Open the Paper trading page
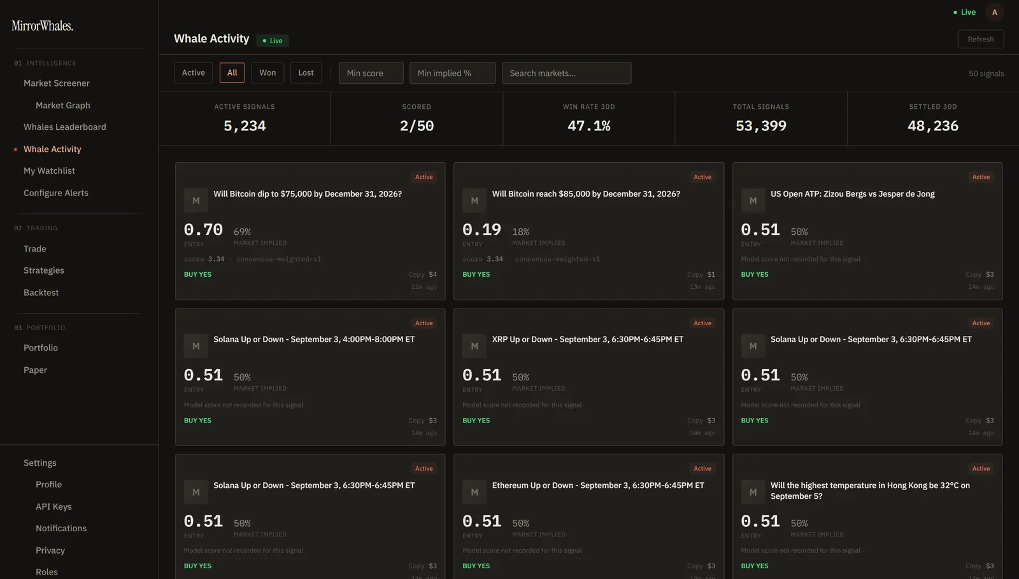This screenshot has width=1019, height=579. tap(35, 370)
